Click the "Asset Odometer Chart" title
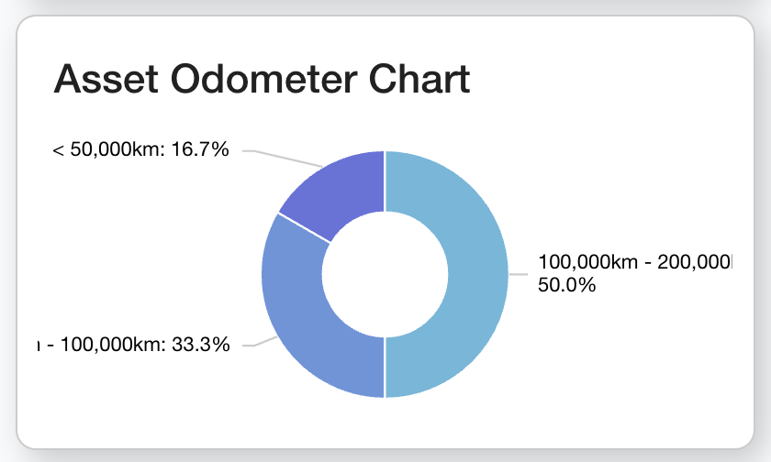 pos(262,79)
